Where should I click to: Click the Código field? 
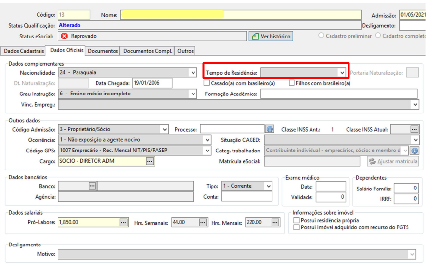tap(74, 15)
